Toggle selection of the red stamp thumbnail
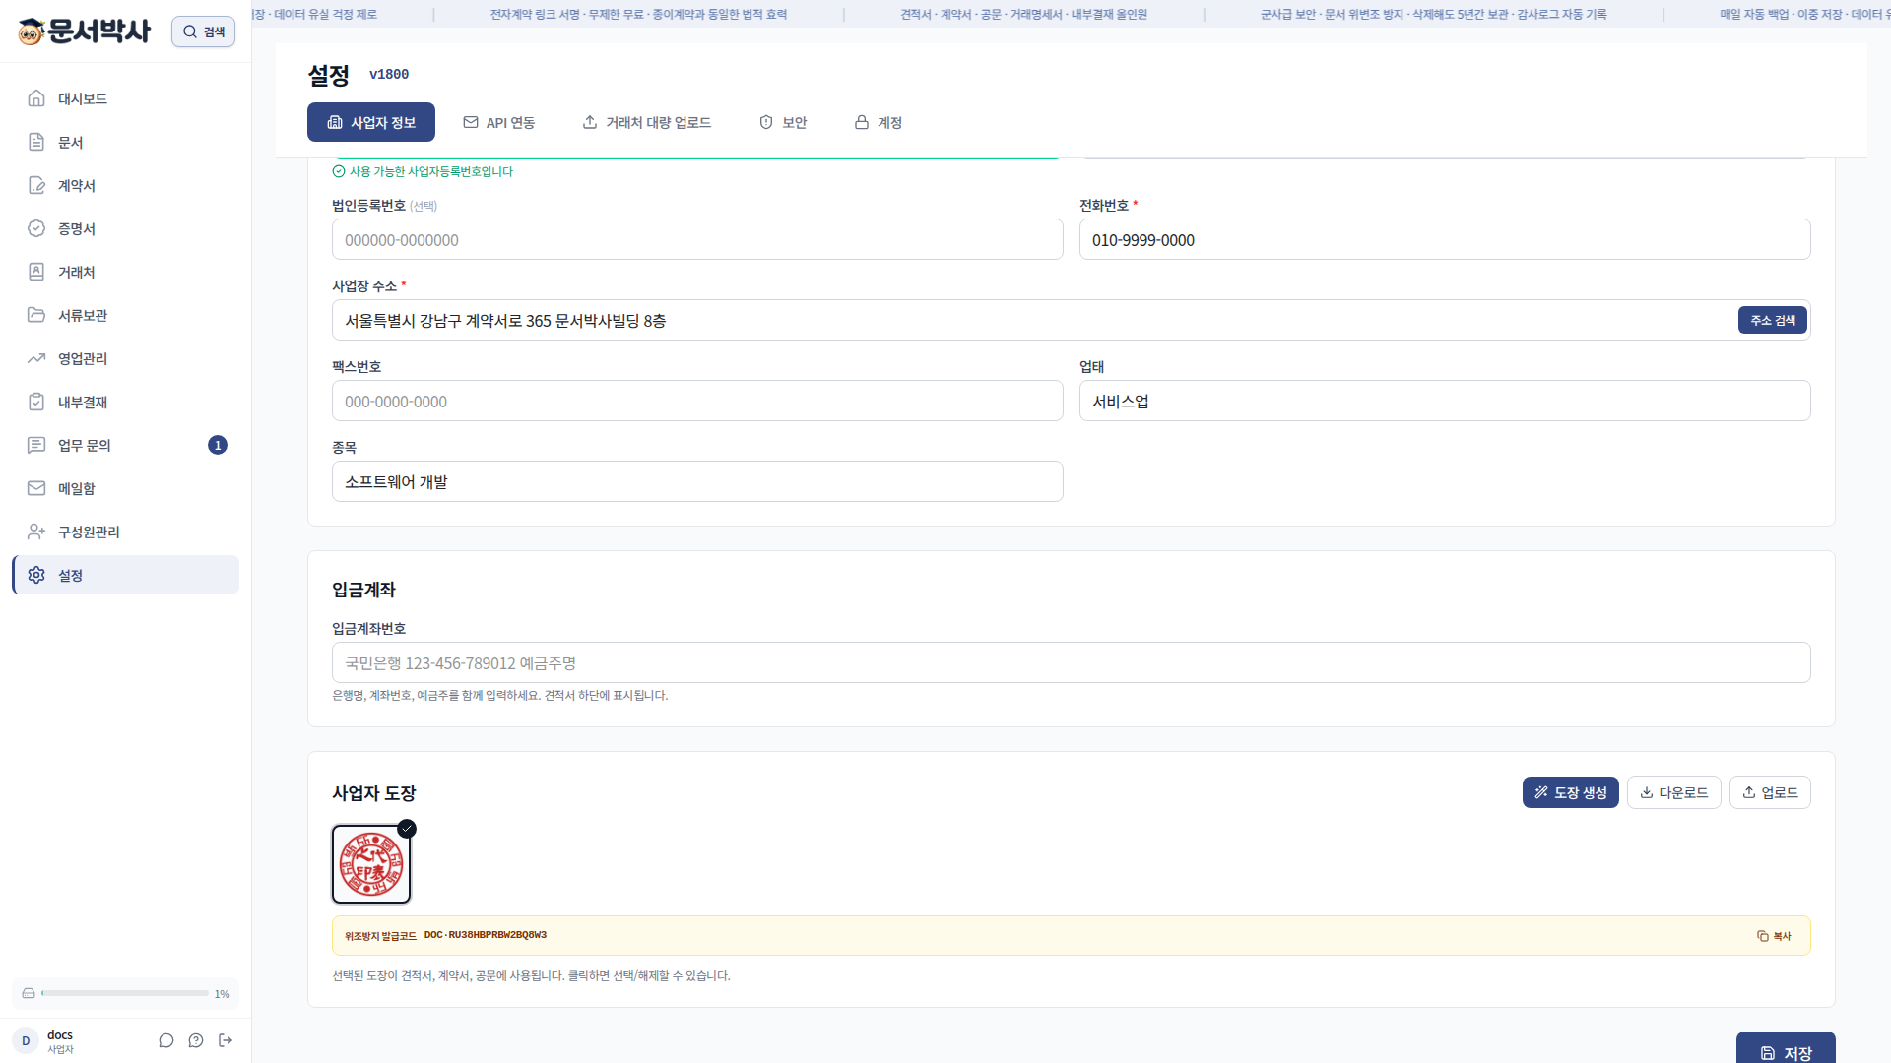This screenshot has width=1891, height=1063. point(371,864)
